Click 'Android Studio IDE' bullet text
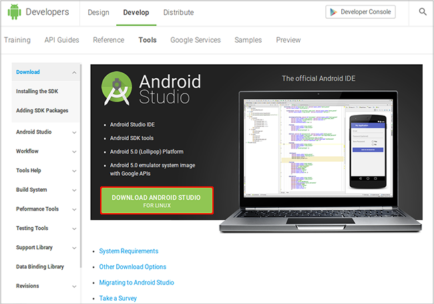Image resolution: width=434 pixels, height=304 pixels. tap(132, 124)
